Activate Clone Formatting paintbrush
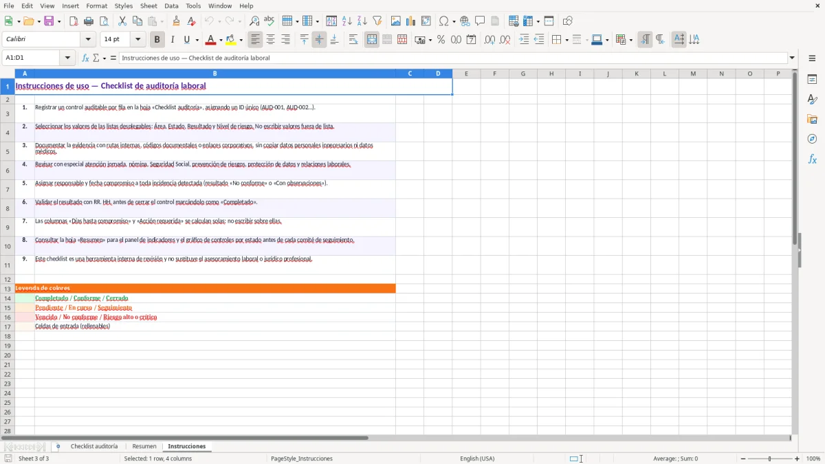The height and width of the screenshot is (464, 825). pos(177,21)
